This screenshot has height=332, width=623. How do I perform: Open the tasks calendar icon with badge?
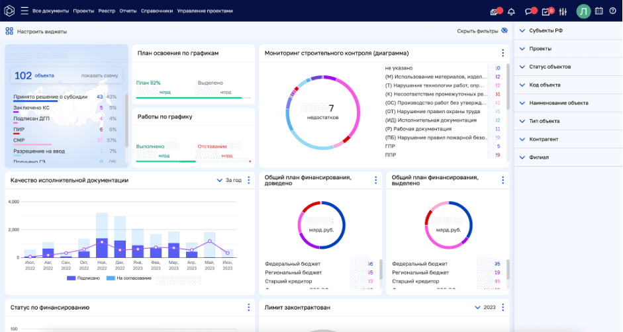pyautogui.click(x=546, y=11)
